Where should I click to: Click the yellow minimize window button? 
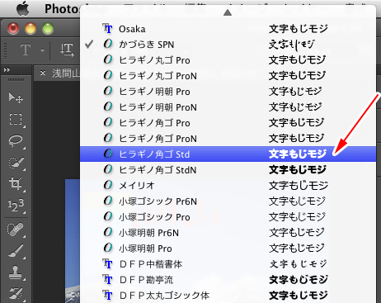point(31,29)
